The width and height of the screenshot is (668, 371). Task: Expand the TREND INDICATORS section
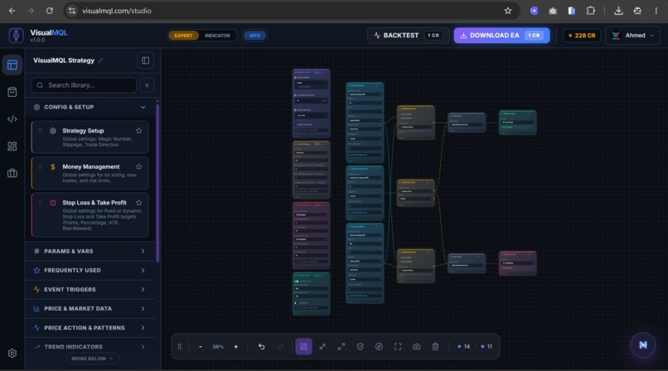(x=90, y=347)
